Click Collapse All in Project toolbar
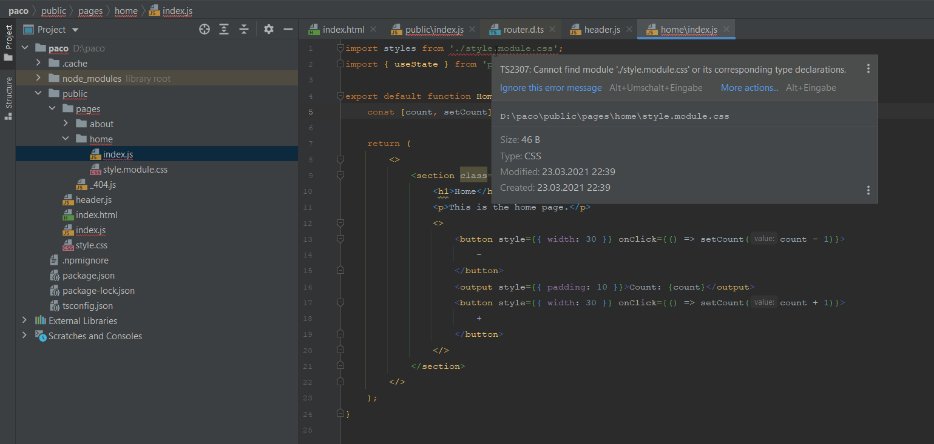 click(x=244, y=29)
